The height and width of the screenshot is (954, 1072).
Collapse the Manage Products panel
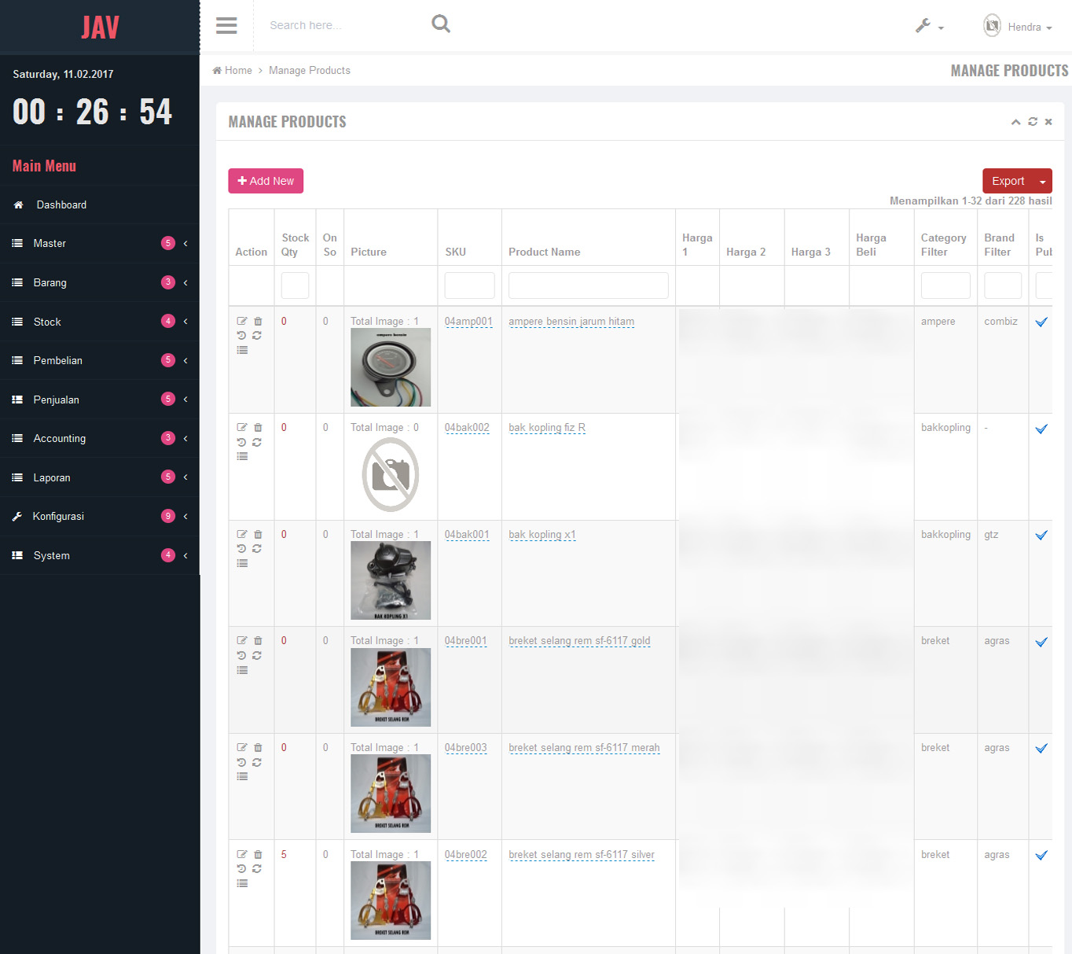[x=1015, y=122]
